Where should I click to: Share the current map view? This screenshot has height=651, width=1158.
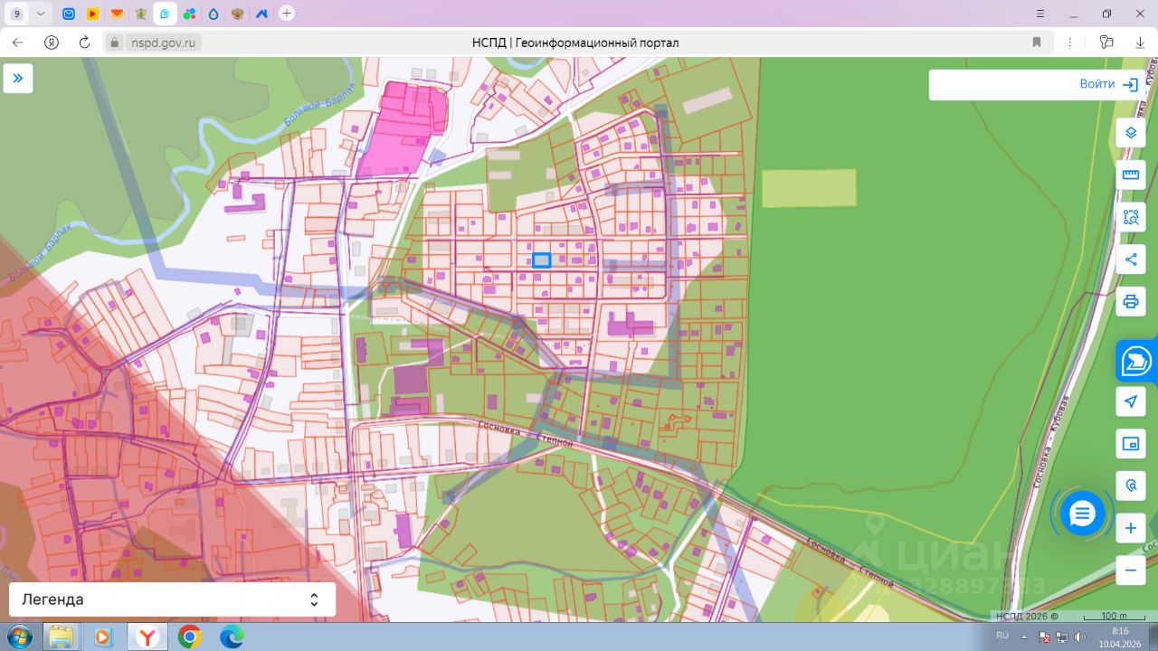tap(1130, 259)
